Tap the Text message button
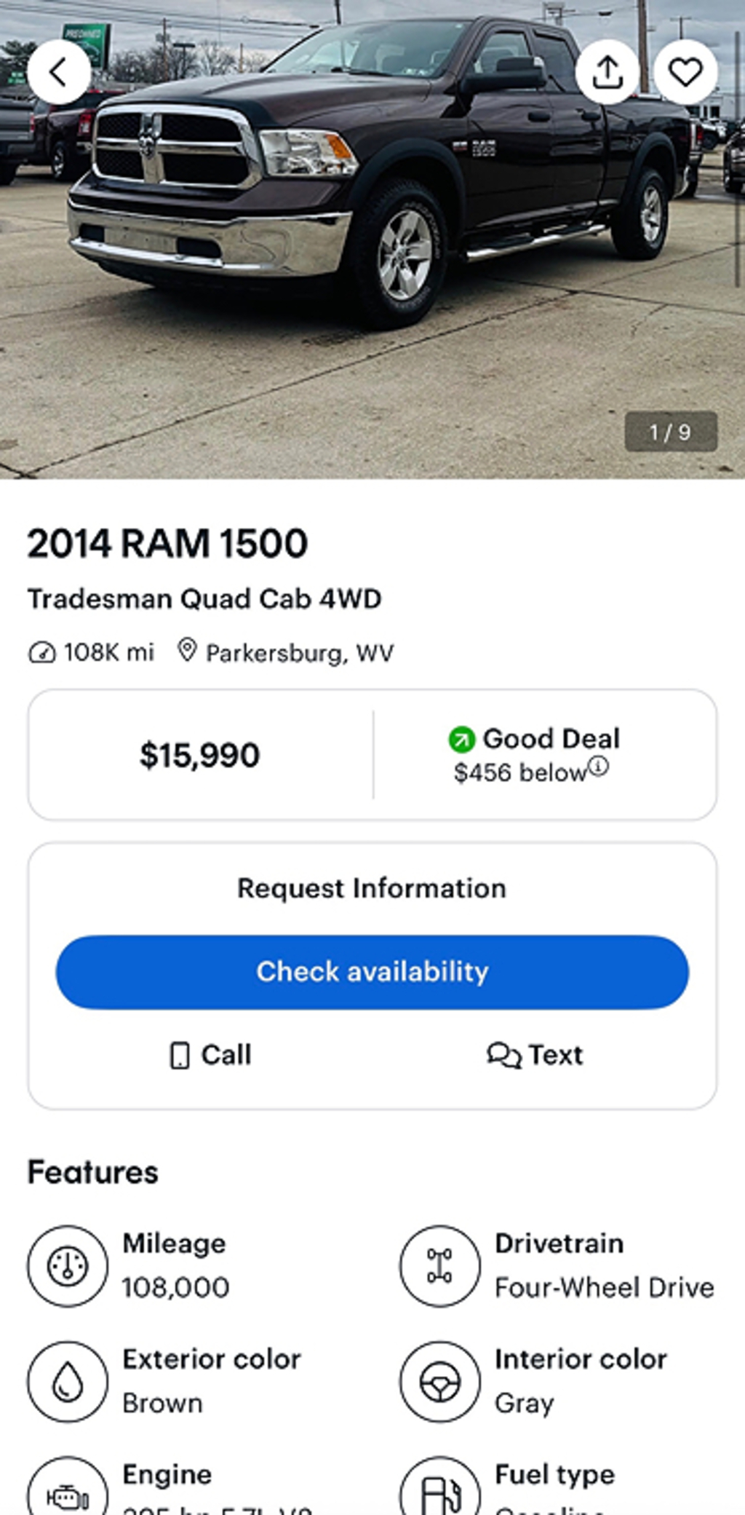 [x=535, y=1055]
